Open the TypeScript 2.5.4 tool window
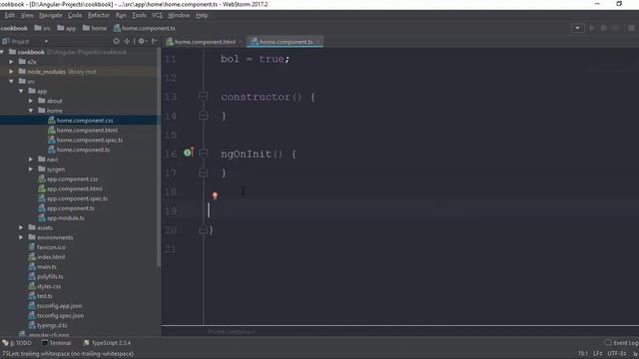 click(x=107, y=343)
